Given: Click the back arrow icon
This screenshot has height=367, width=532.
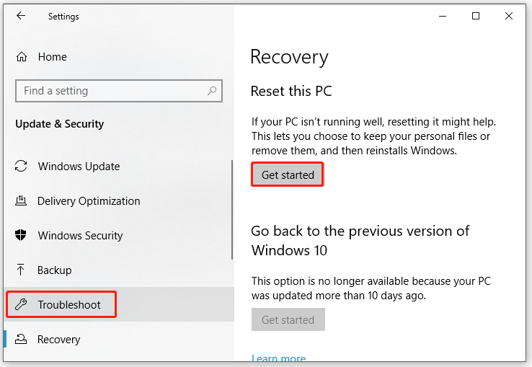Looking at the screenshot, I should click(x=21, y=16).
